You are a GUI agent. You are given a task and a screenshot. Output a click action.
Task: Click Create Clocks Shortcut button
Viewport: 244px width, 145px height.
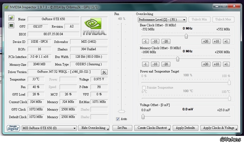(152, 128)
